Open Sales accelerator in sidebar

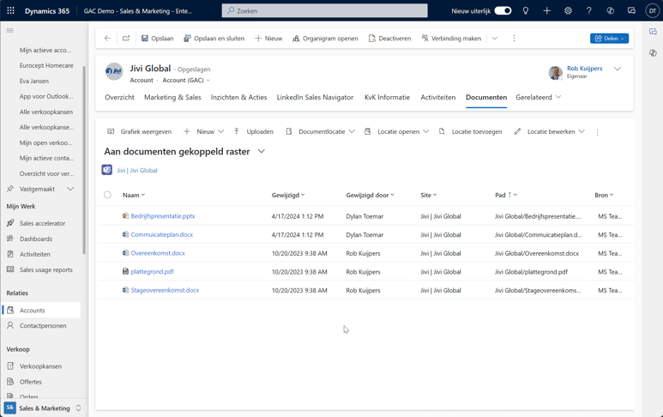point(42,223)
